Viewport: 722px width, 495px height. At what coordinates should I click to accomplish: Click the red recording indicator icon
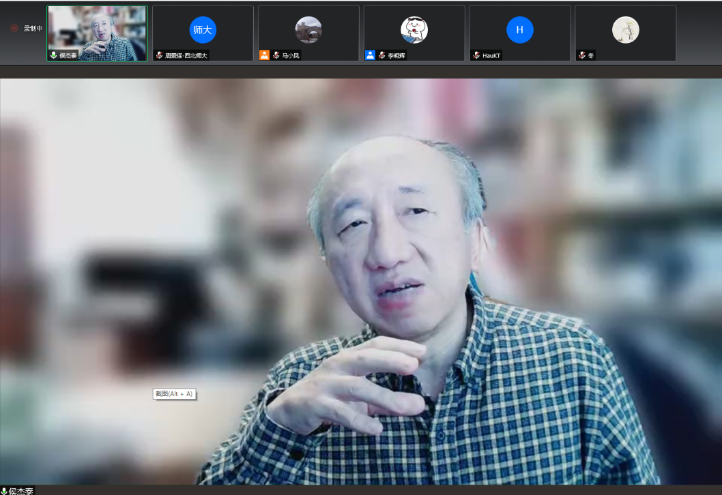click(x=14, y=28)
